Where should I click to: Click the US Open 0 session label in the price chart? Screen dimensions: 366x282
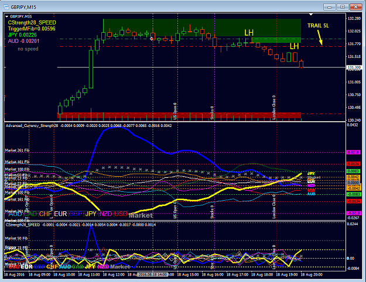tap(175, 111)
